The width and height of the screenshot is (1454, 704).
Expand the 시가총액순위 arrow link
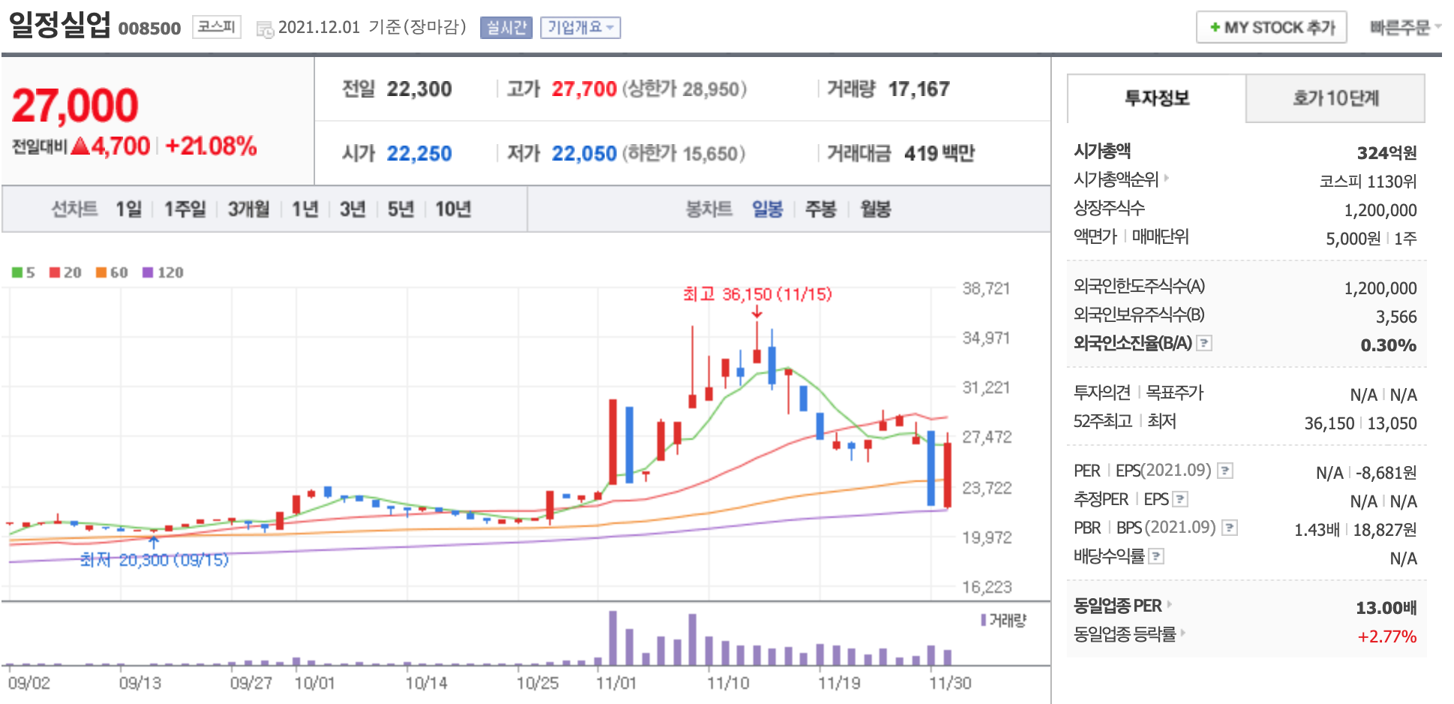coord(1167,179)
